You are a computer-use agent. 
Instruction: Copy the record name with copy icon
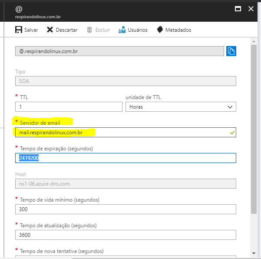[231, 51]
